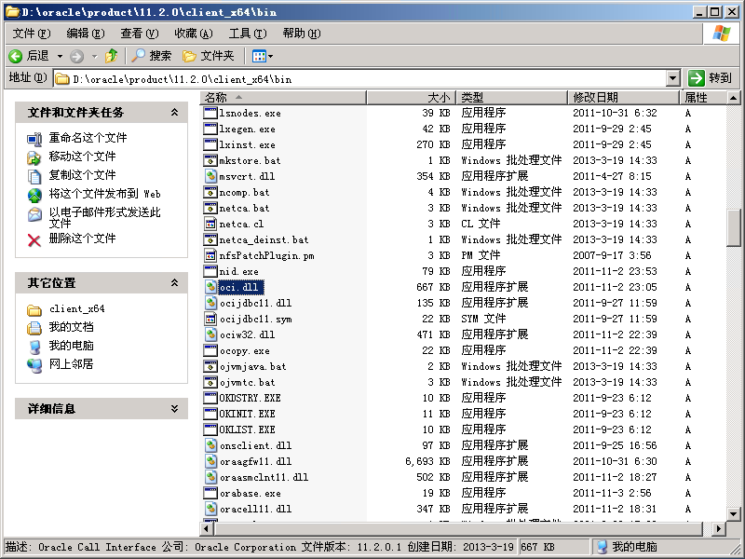Click the Back arrow icon

pyautogui.click(x=15, y=56)
